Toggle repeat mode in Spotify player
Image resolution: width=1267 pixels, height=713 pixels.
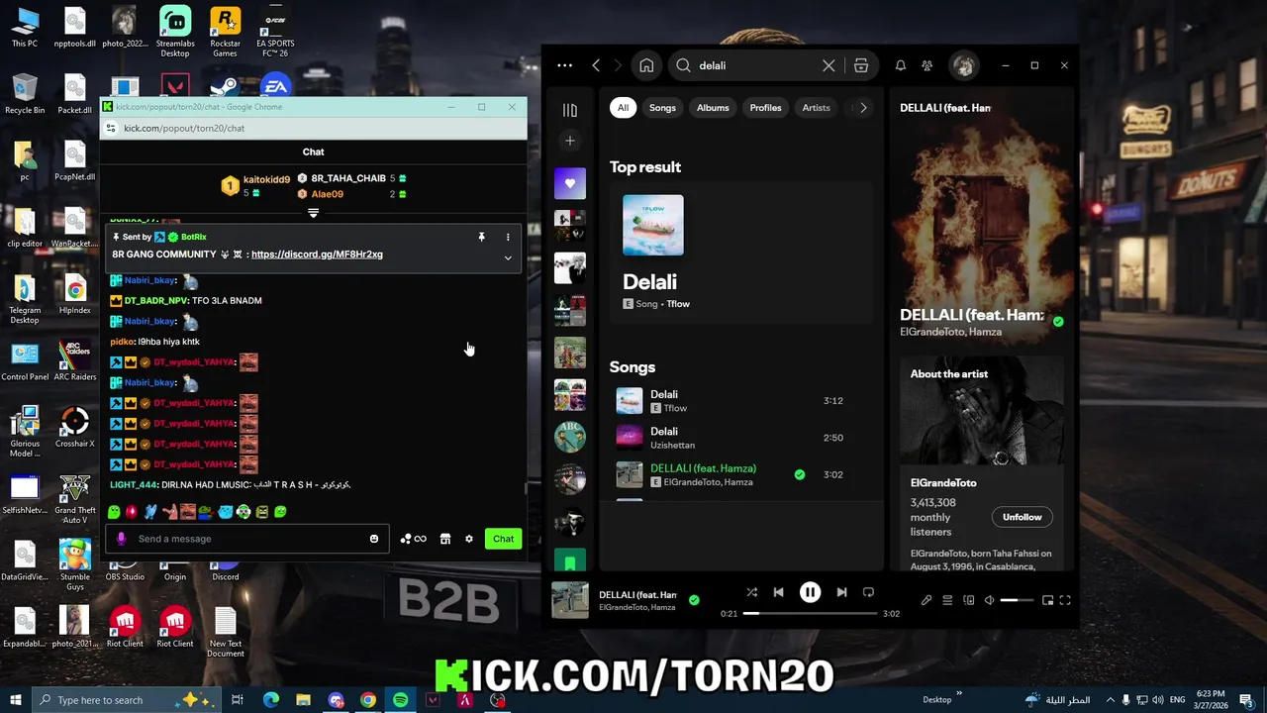(x=868, y=592)
